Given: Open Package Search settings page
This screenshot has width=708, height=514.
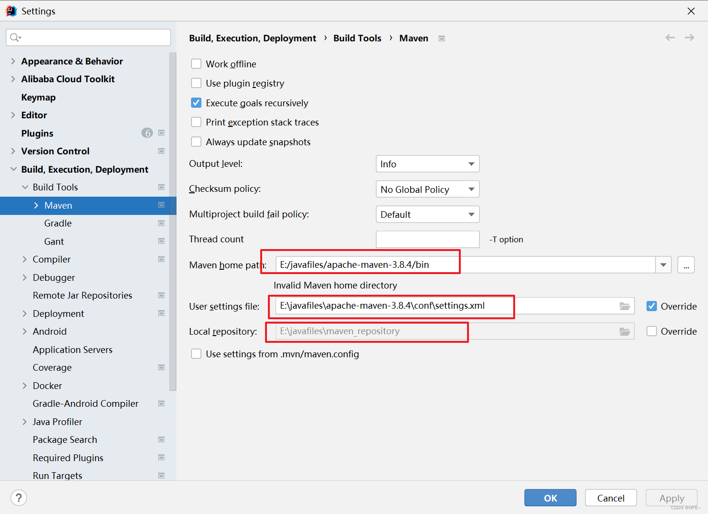Looking at the screenshot, I should [65, 439].
